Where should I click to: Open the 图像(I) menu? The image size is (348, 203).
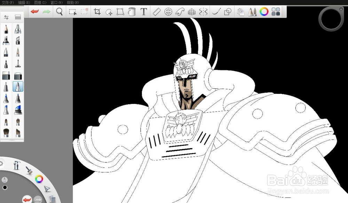40,2
